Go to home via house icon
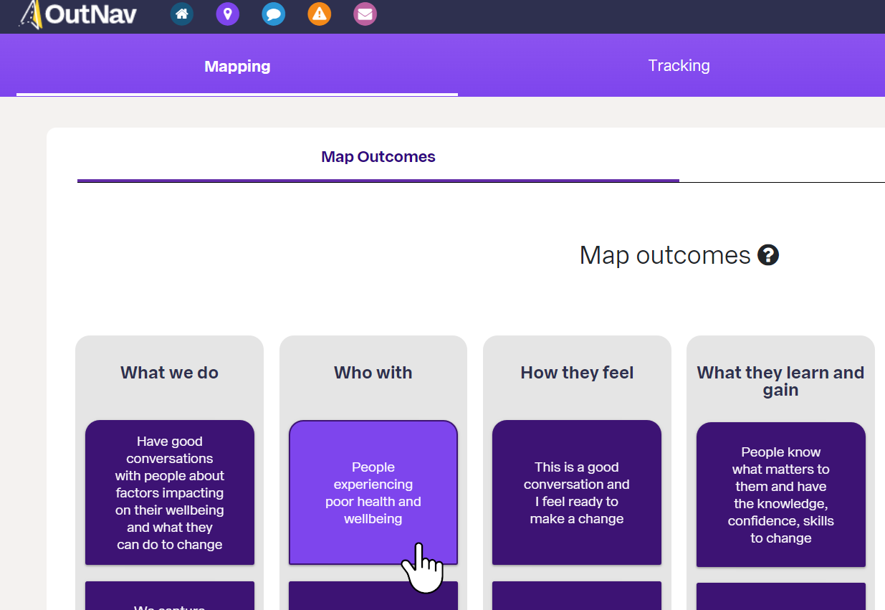Screen dimensions: 885x610 [x=182, y=14]
